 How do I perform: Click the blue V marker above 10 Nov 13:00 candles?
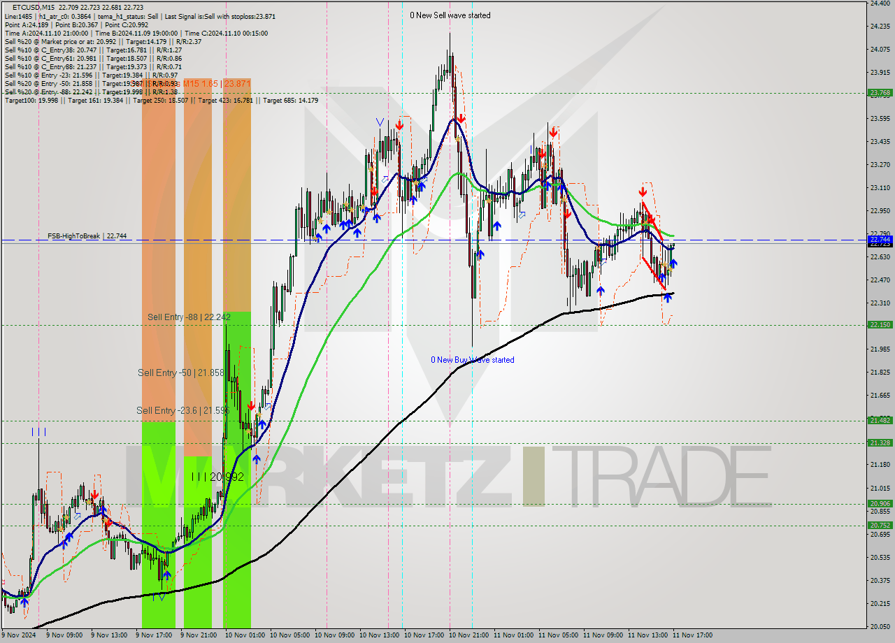(380, 122)
